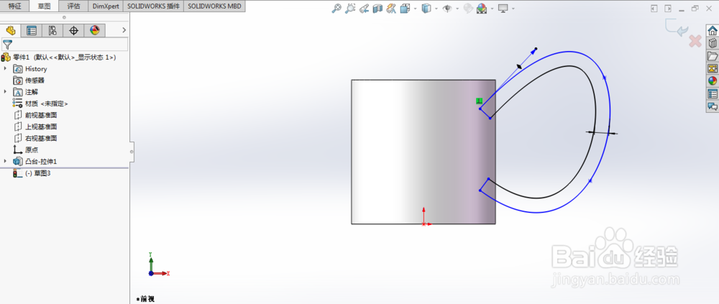Open SOLIDWORKS Resources home task pane
The image size is (719, 304).
point(712,31)
